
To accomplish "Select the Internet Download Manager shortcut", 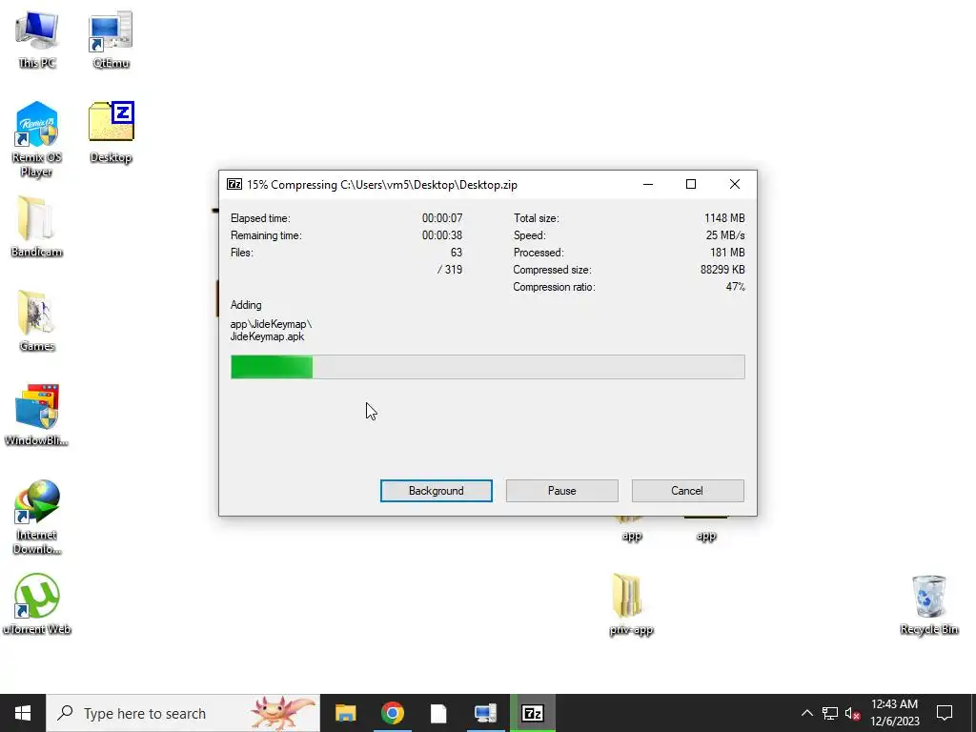I will click(37, 517).
